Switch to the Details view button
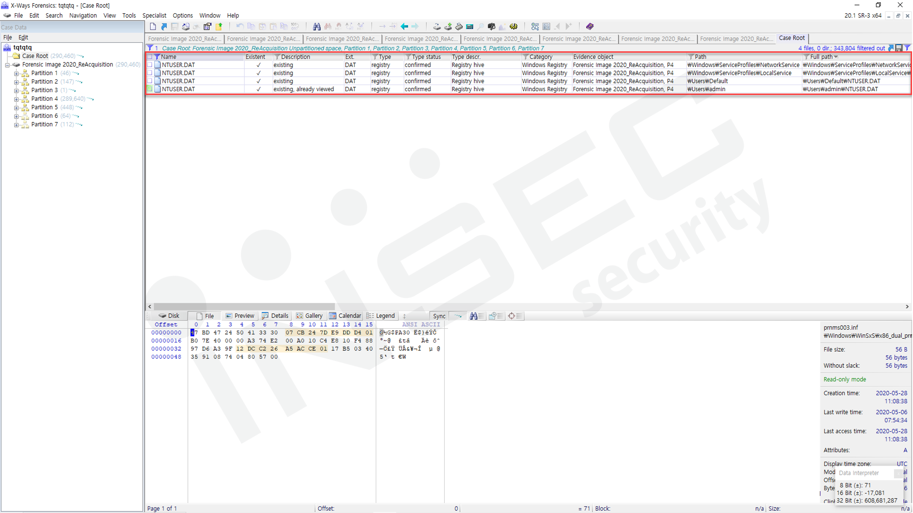 275,316
